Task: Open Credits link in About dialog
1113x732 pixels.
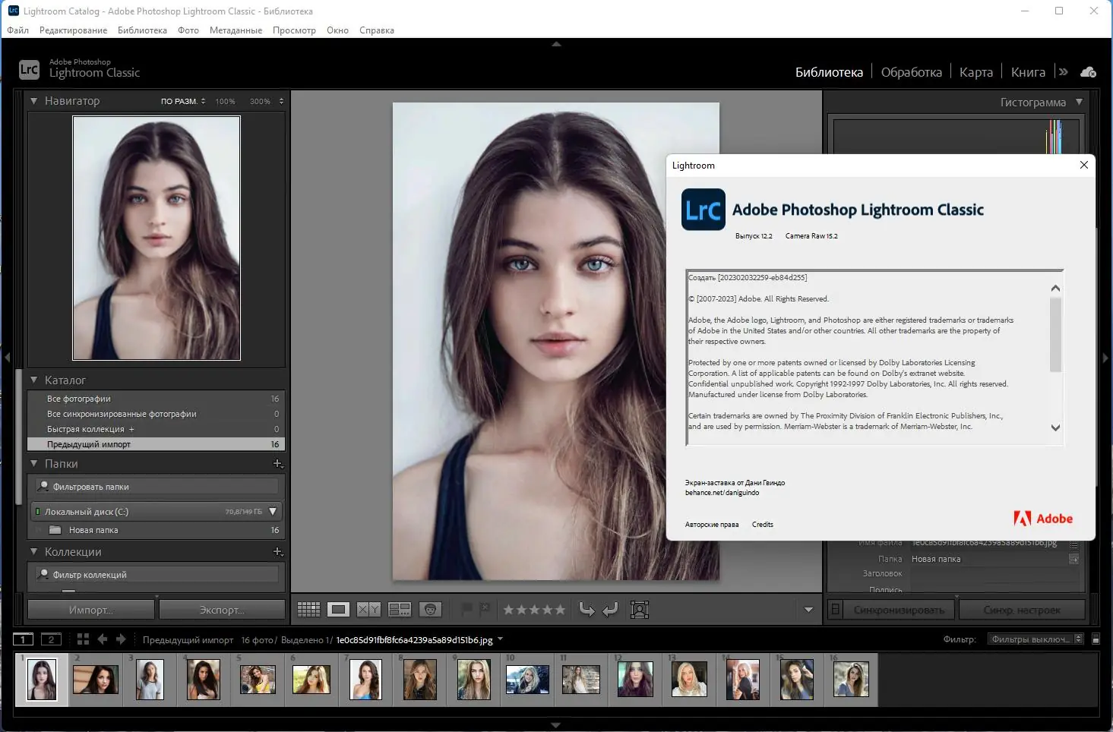Action: click(x=762, y=525)
